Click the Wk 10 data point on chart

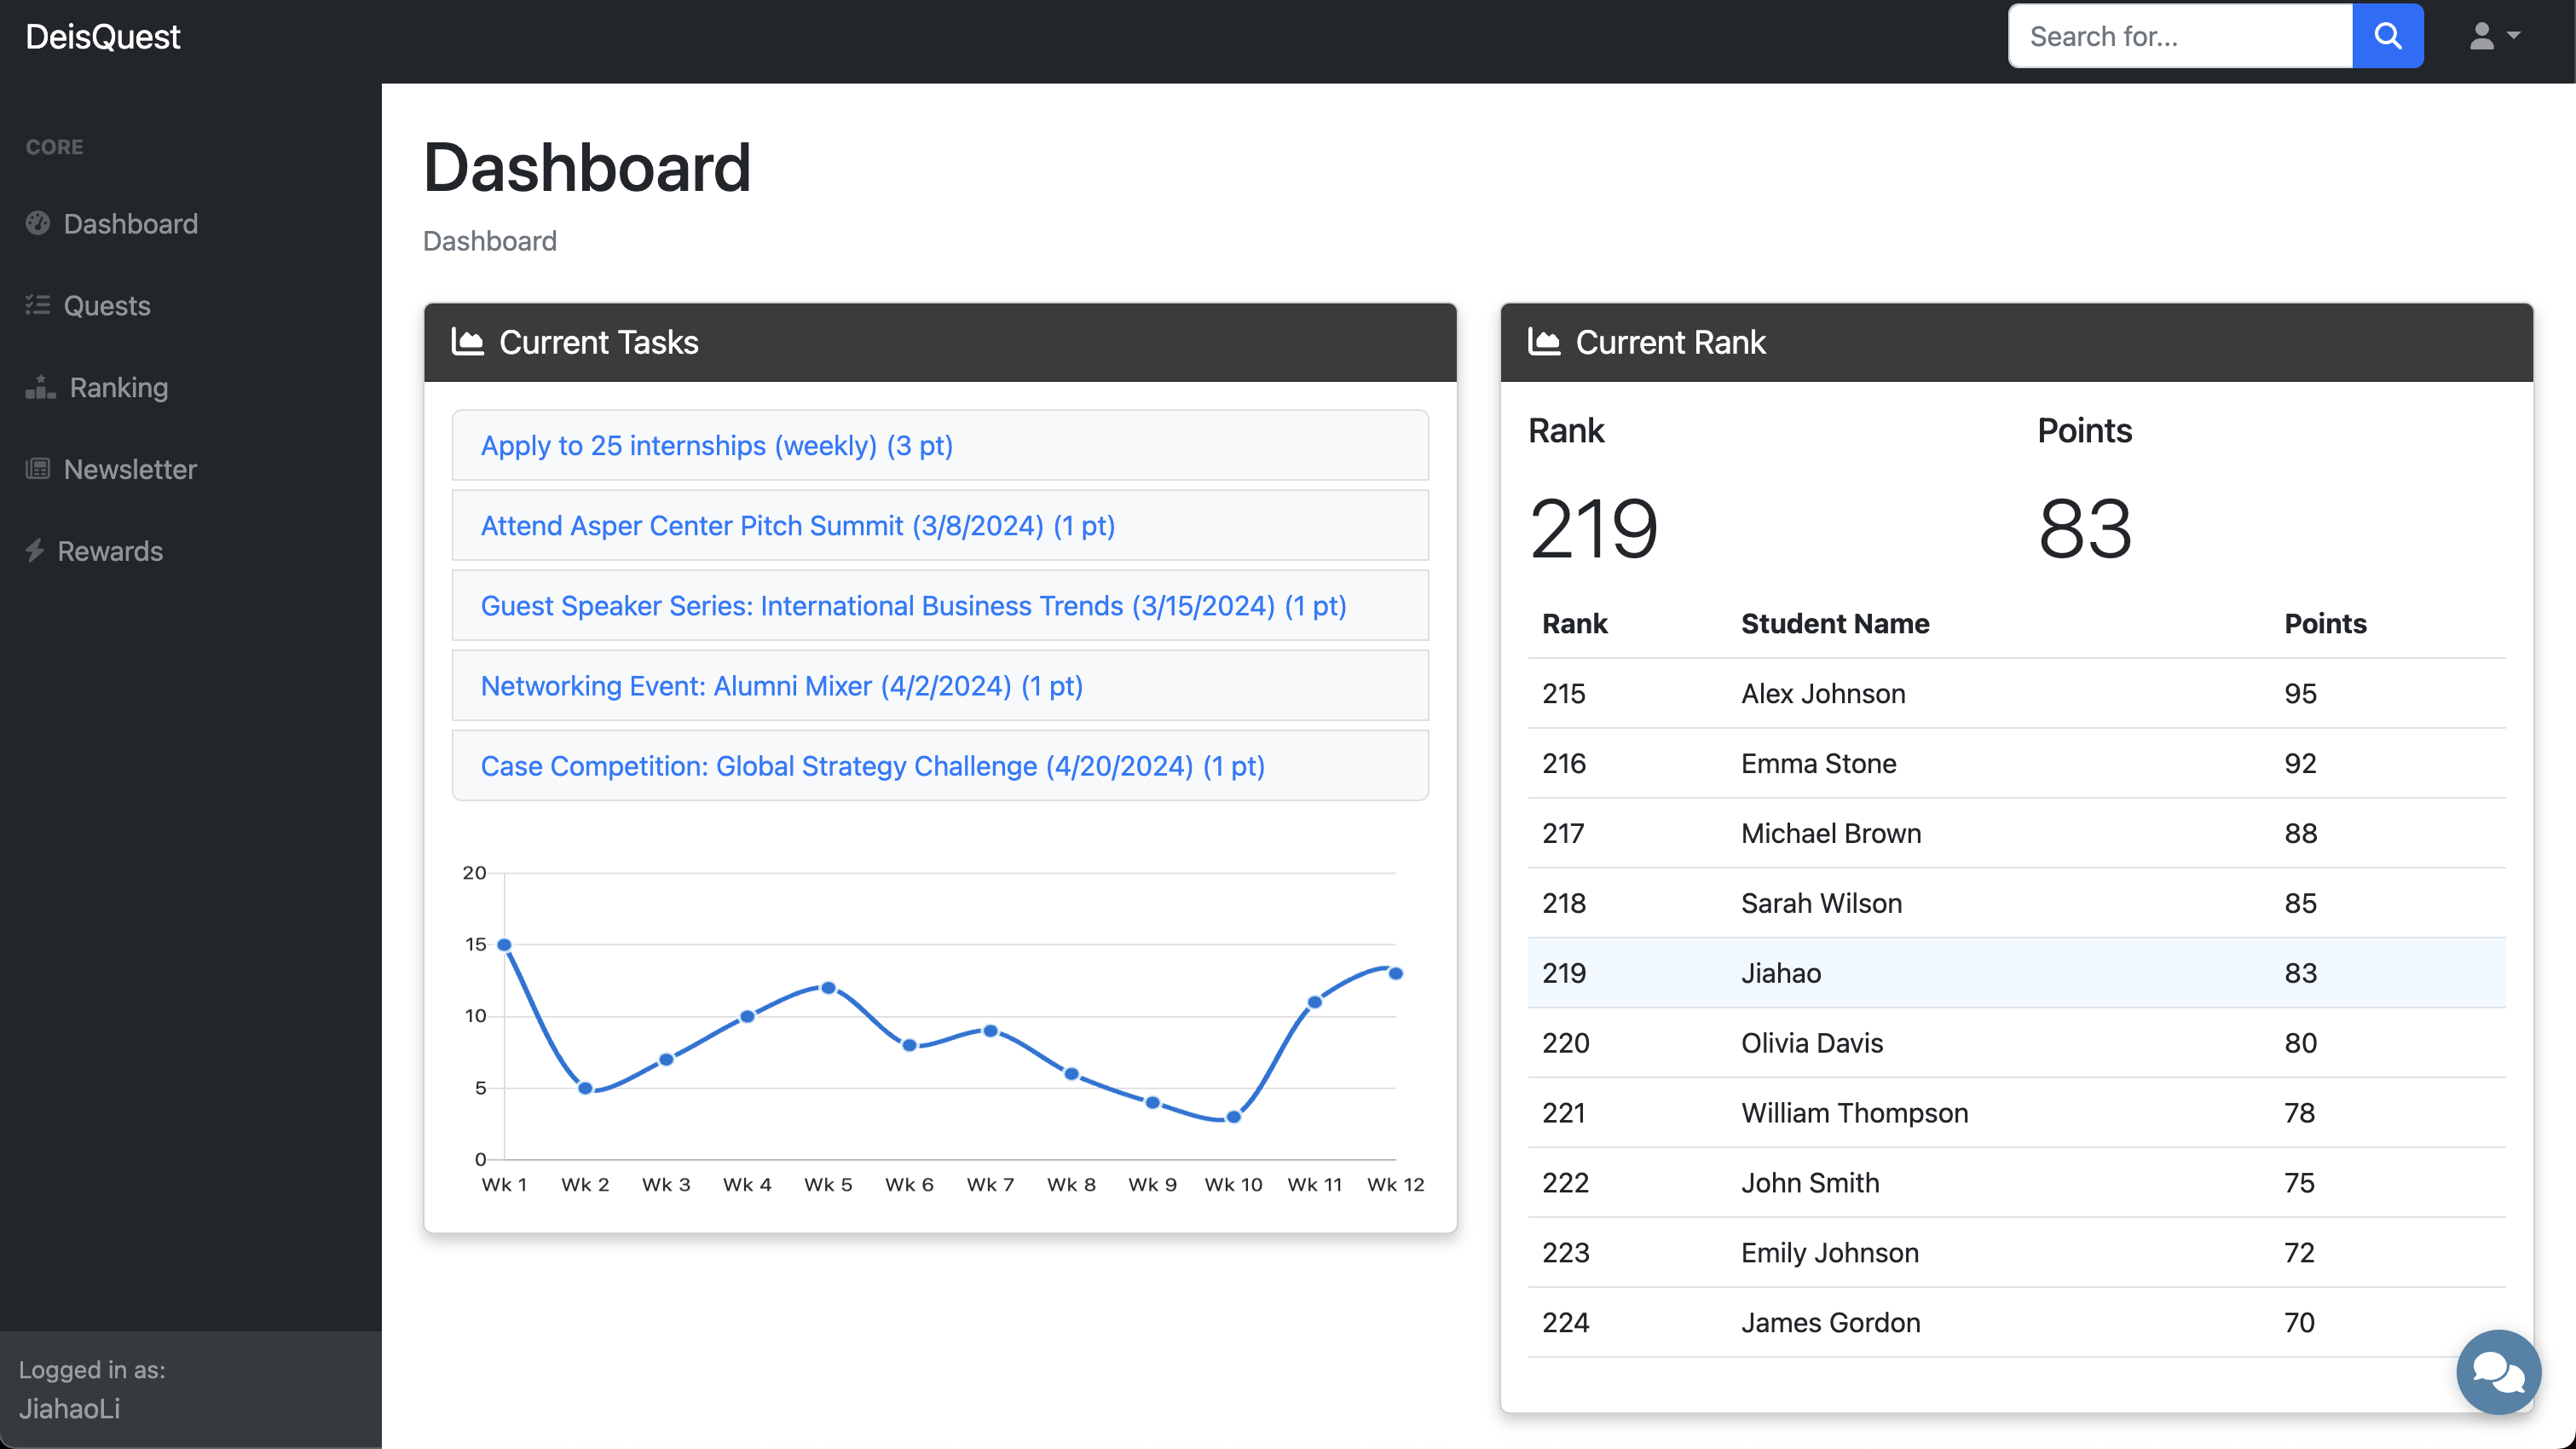pos(1233,1117)
